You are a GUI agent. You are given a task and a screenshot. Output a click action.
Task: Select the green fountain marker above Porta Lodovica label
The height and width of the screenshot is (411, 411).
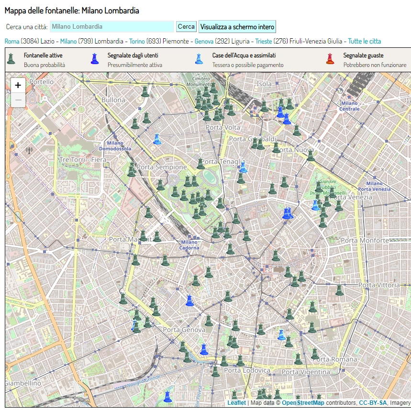[240, 360]
